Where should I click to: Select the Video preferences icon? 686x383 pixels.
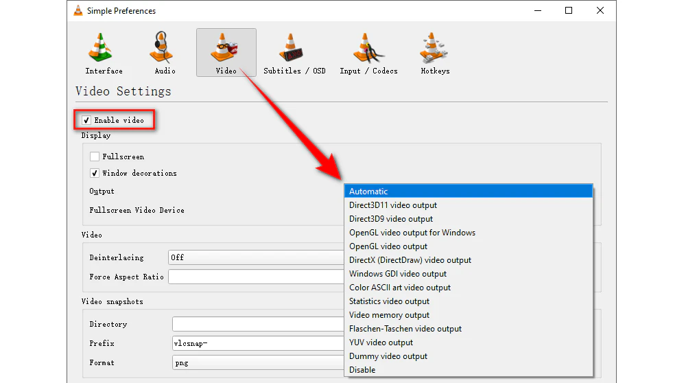coord(226,53)
